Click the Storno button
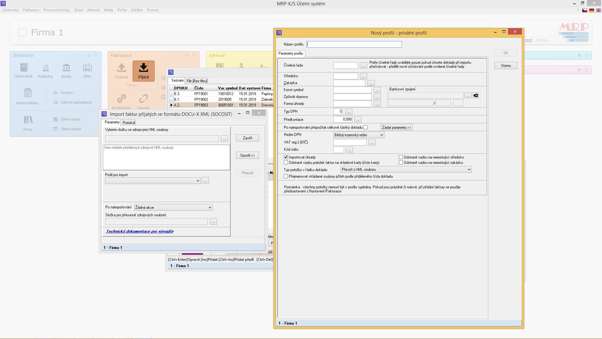This screenshot has width=602, height=339. pos(505,66)
